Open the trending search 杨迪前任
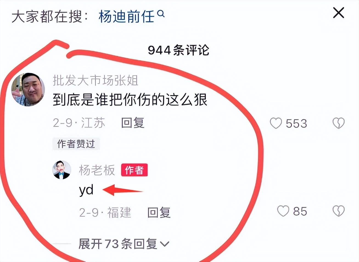Viewport: 359px width, 262px height. pyautogui.click(x=127, y=16)
